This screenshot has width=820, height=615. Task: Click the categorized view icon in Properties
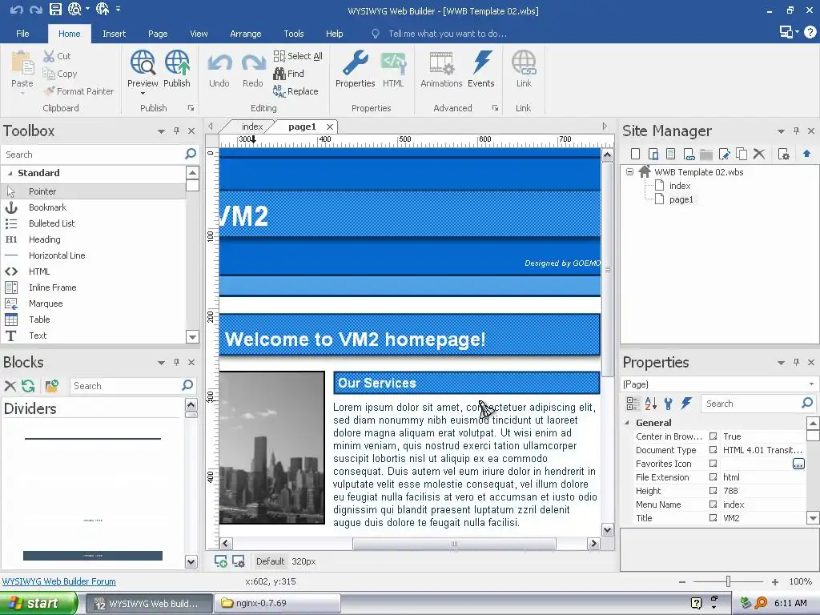pos(633,404)
